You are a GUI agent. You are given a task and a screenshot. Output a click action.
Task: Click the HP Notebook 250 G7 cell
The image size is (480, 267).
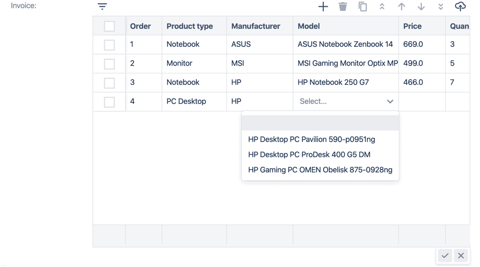coord(346,82)
